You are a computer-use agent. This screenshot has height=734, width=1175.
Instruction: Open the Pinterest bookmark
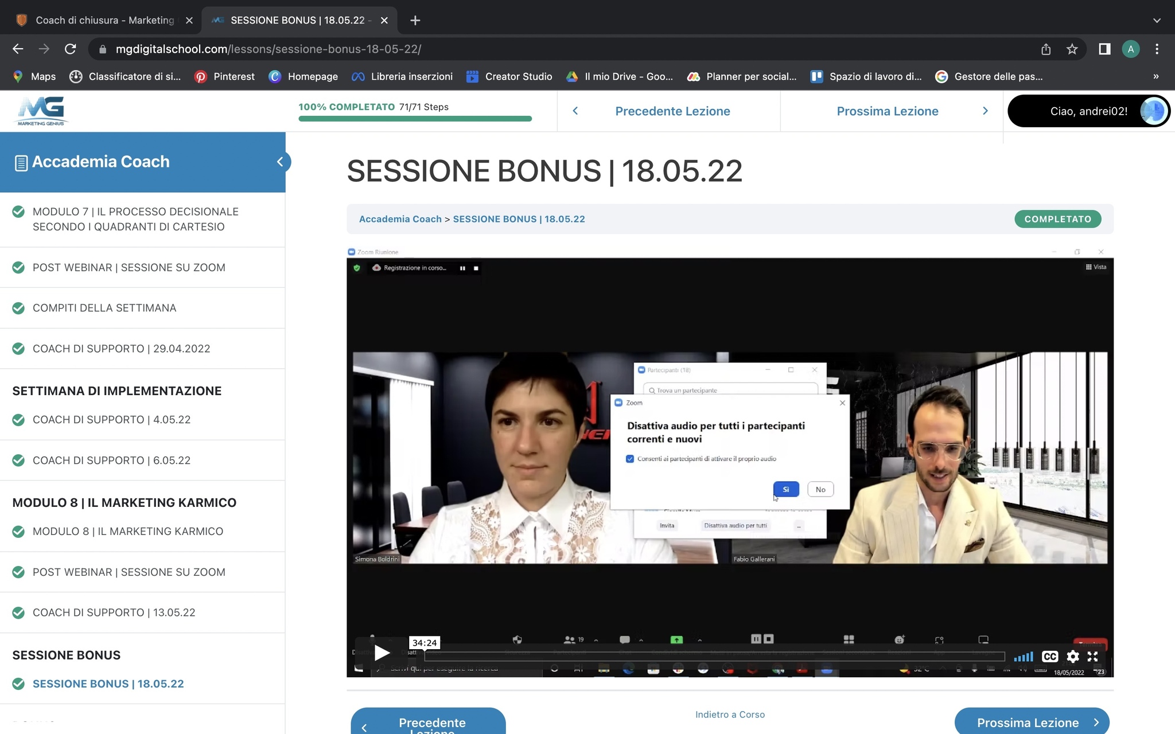225,76
